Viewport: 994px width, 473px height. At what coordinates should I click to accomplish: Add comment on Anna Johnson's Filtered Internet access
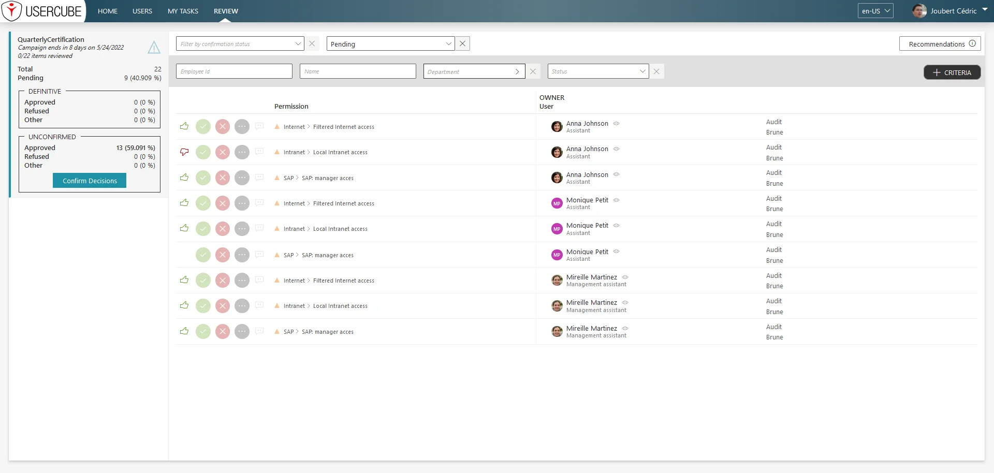tap(259, 126)
